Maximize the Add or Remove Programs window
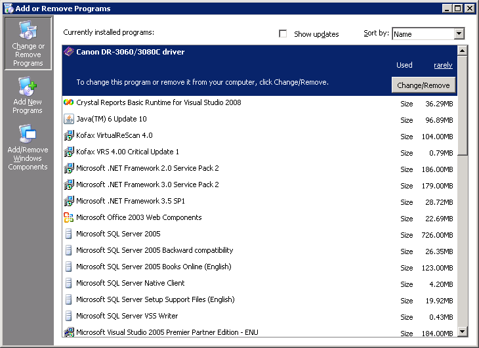 457,9
